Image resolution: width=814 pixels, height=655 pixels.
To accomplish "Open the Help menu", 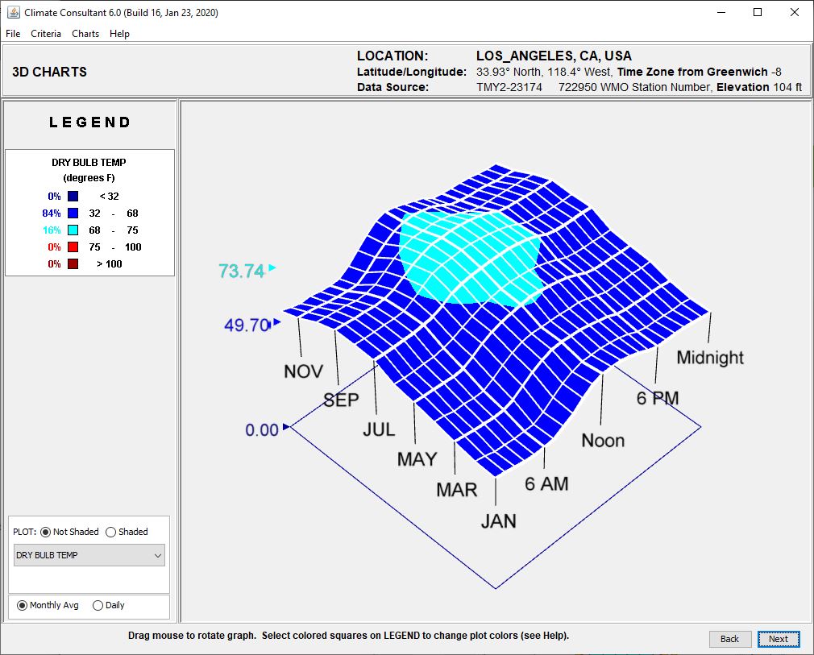I will [119, 34].
